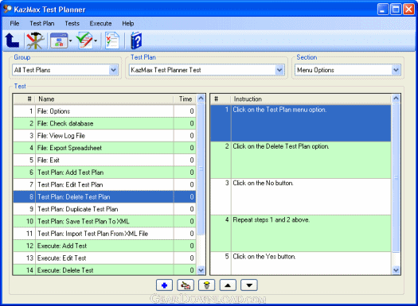Click the blue up-arrow back icon
The image size is (418, 306).
coord(12,41)
